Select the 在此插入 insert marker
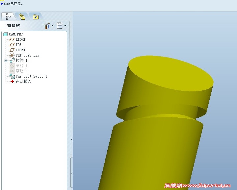This screenshot has width=237, height=190. 23,82
